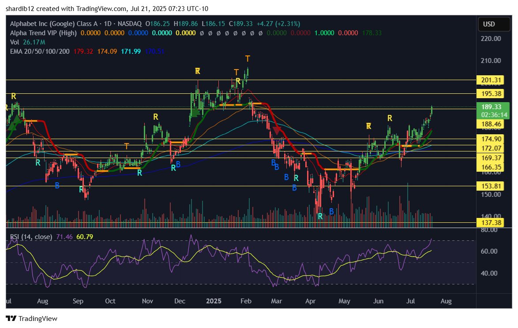Click the 2025 label on time axis
Image resolution: width=518 pixels, height=328 pixels.
point(214,301)
